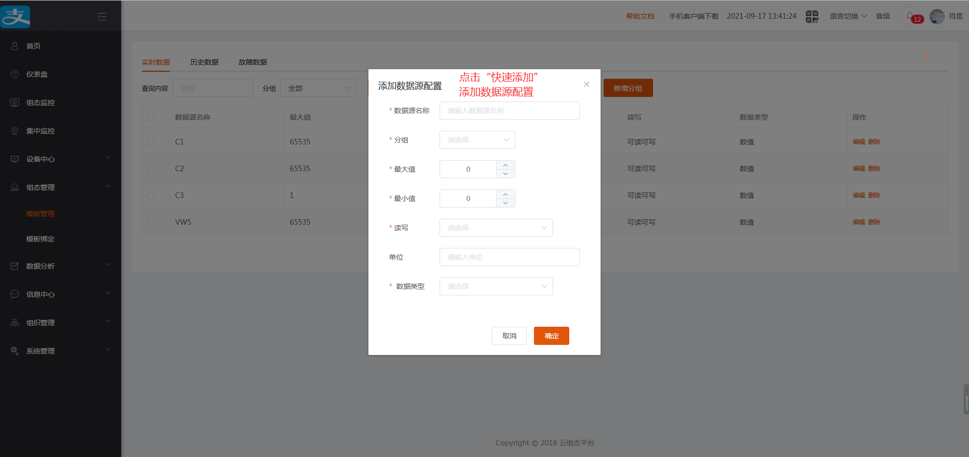Open 模板管理 in the sidebar
The image size is (969, 457).
tap(40, 214)
